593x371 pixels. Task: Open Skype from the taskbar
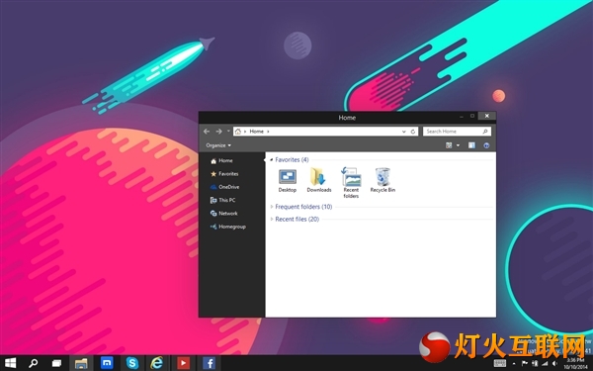132,363
